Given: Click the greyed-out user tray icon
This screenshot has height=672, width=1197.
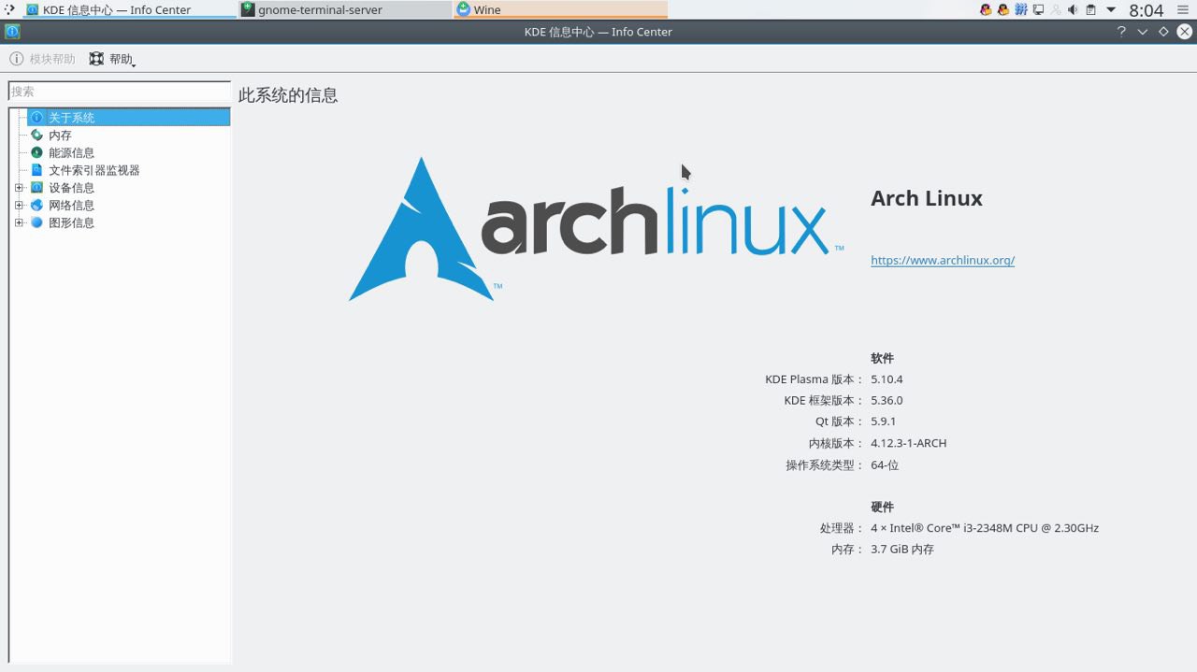Looking at the screenshot, I should [x=1056, y=10].
